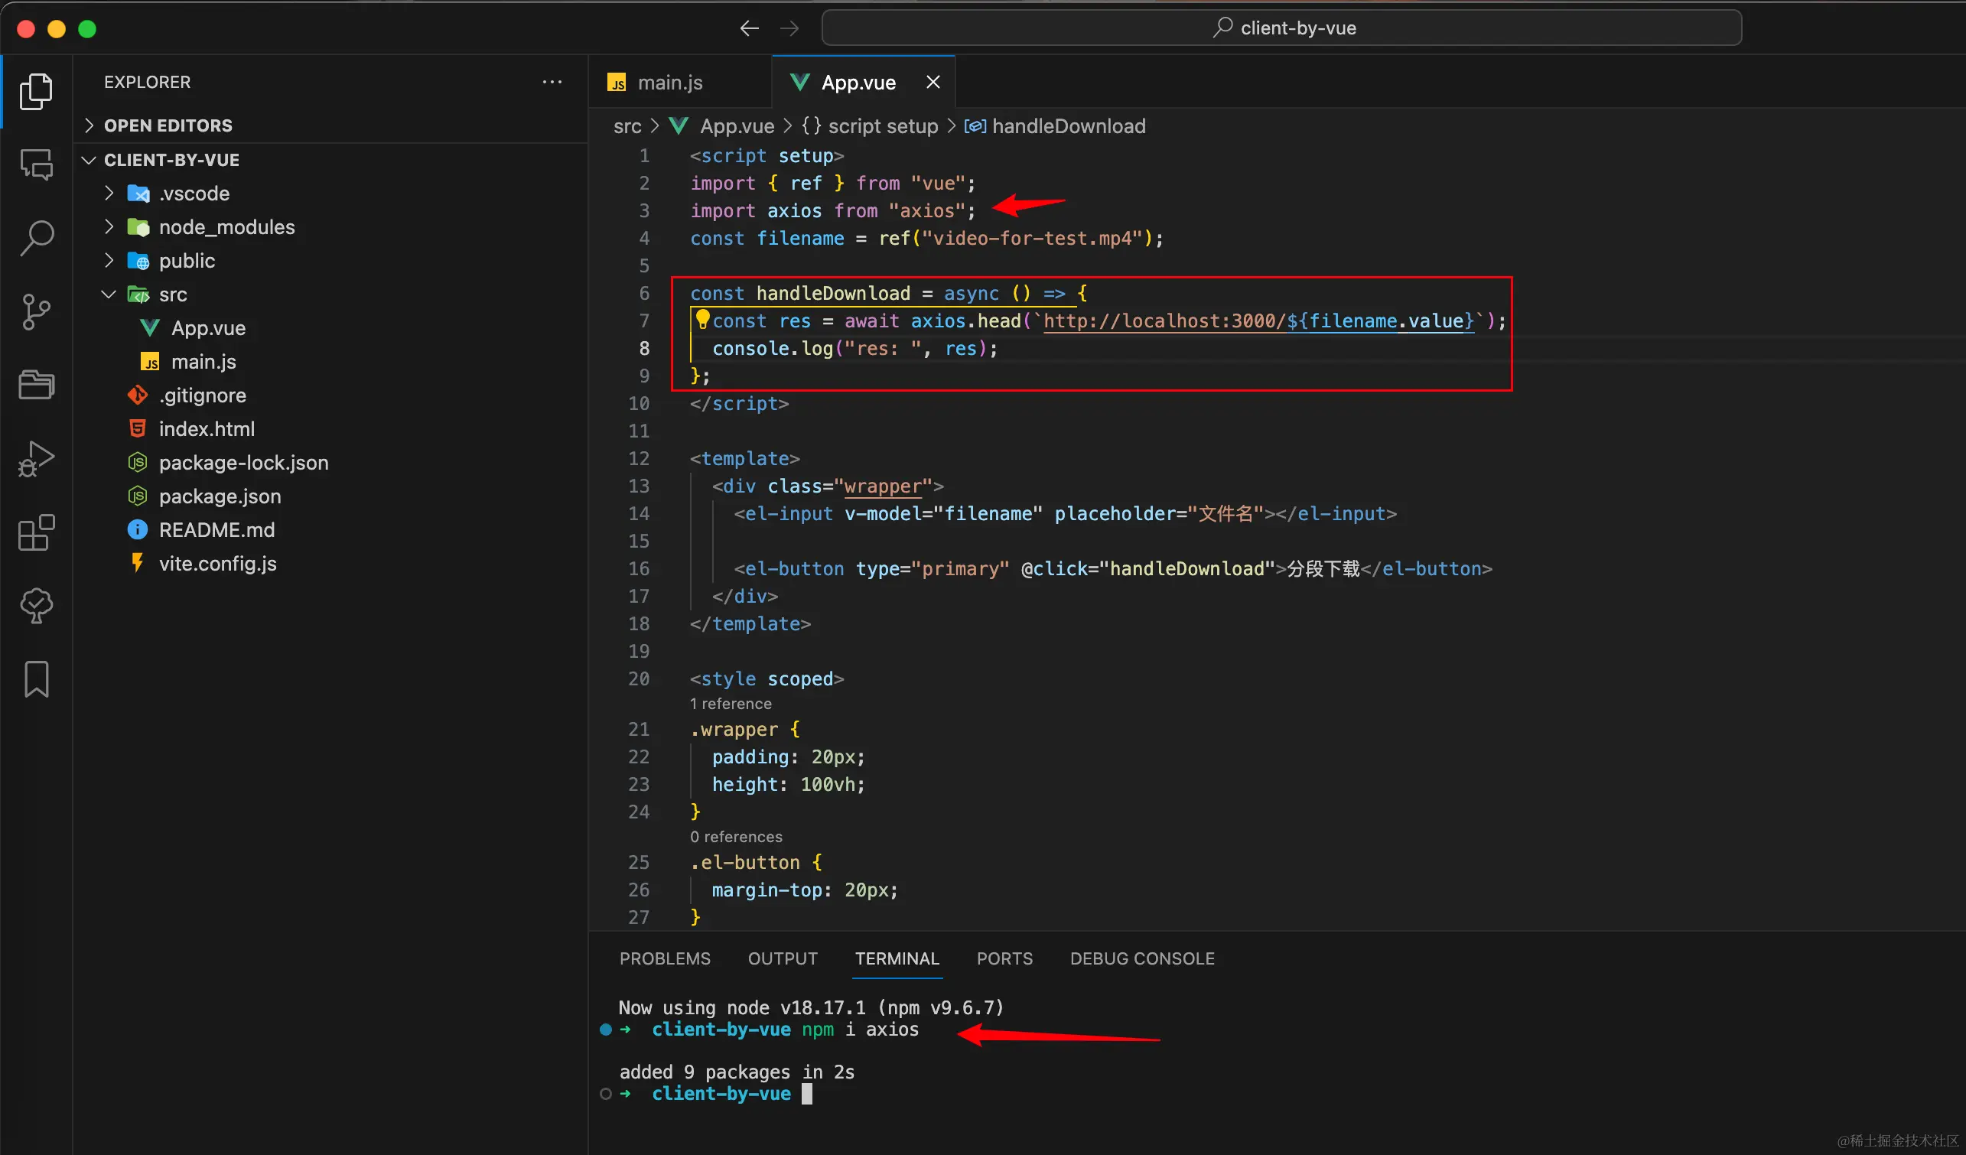Collapse the CLIENT-BY-VUE root folder
The width and height of the screenshot is (1966, 1155).
[x=89, y=160]
